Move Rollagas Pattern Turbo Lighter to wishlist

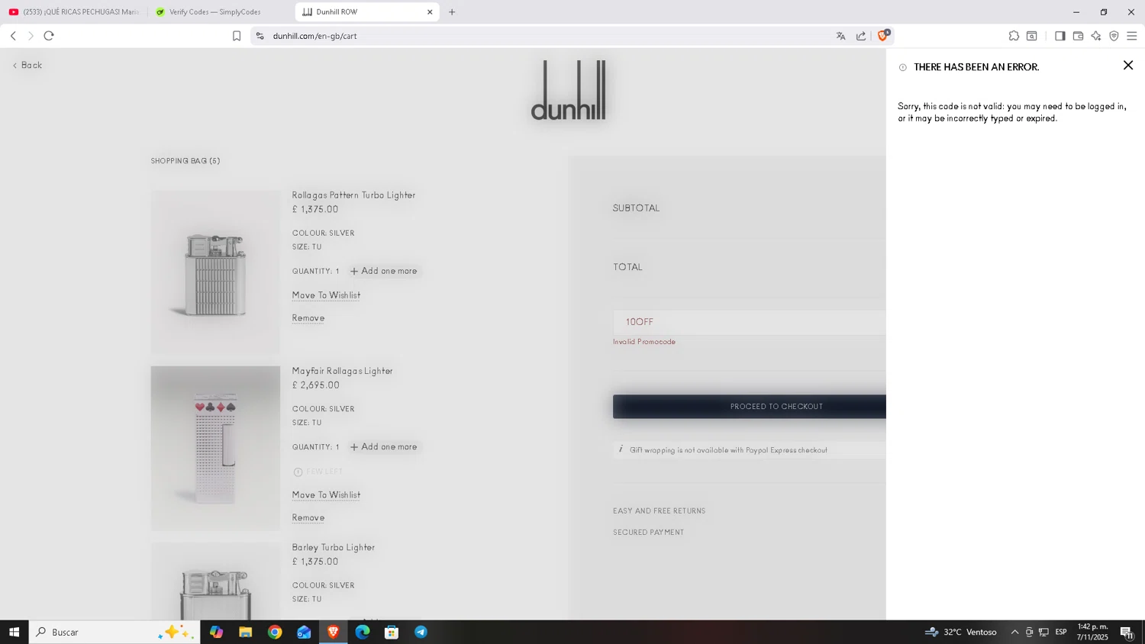(326, 295)
